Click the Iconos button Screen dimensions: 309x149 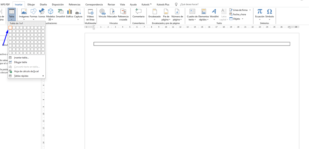coord(42,14)
